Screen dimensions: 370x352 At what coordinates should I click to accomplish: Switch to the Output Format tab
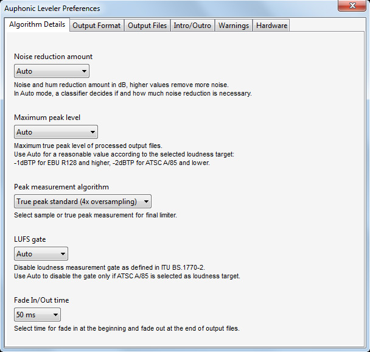point(97,26)
